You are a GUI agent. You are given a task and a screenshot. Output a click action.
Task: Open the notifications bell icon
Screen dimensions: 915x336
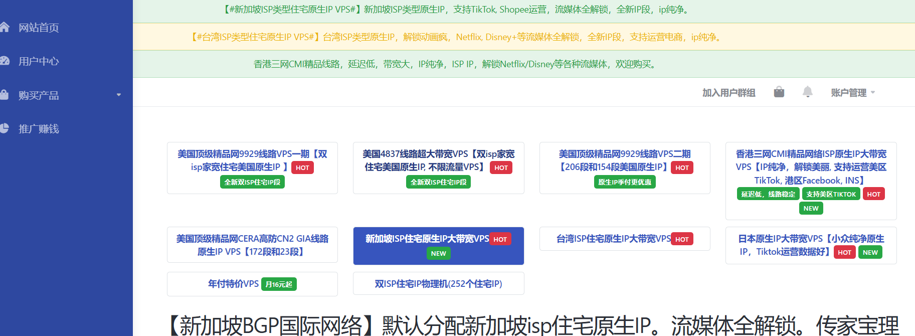pyautogui.click(x=807, y=92)
